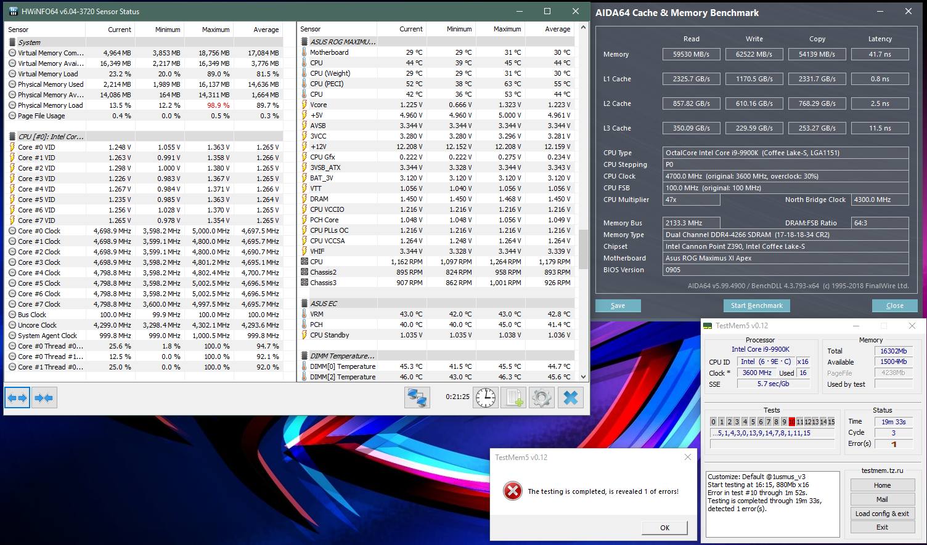Confirm the TestMem5 error dialog with OK

(x=664, y=528)
